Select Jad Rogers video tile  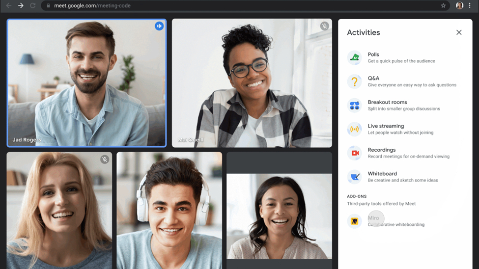87,83
